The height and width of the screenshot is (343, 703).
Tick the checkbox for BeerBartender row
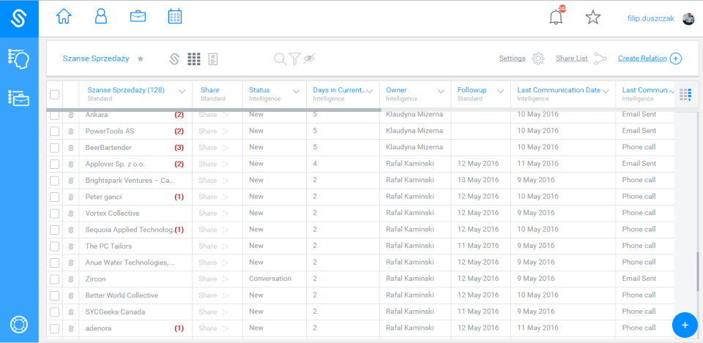(55, 148)
